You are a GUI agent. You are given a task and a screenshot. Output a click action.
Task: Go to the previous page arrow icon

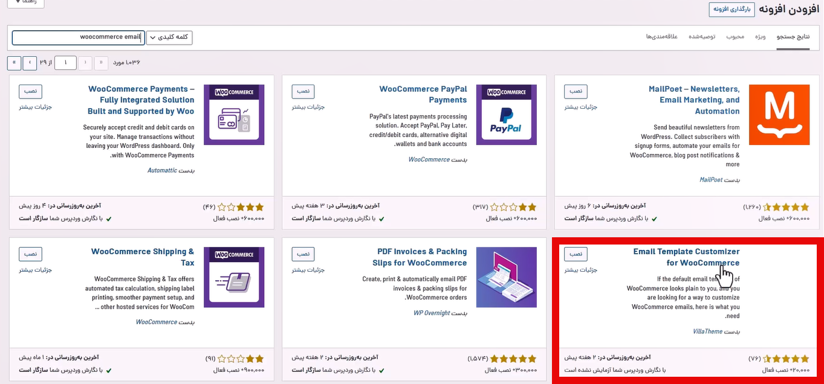click(x=85, y=62)
